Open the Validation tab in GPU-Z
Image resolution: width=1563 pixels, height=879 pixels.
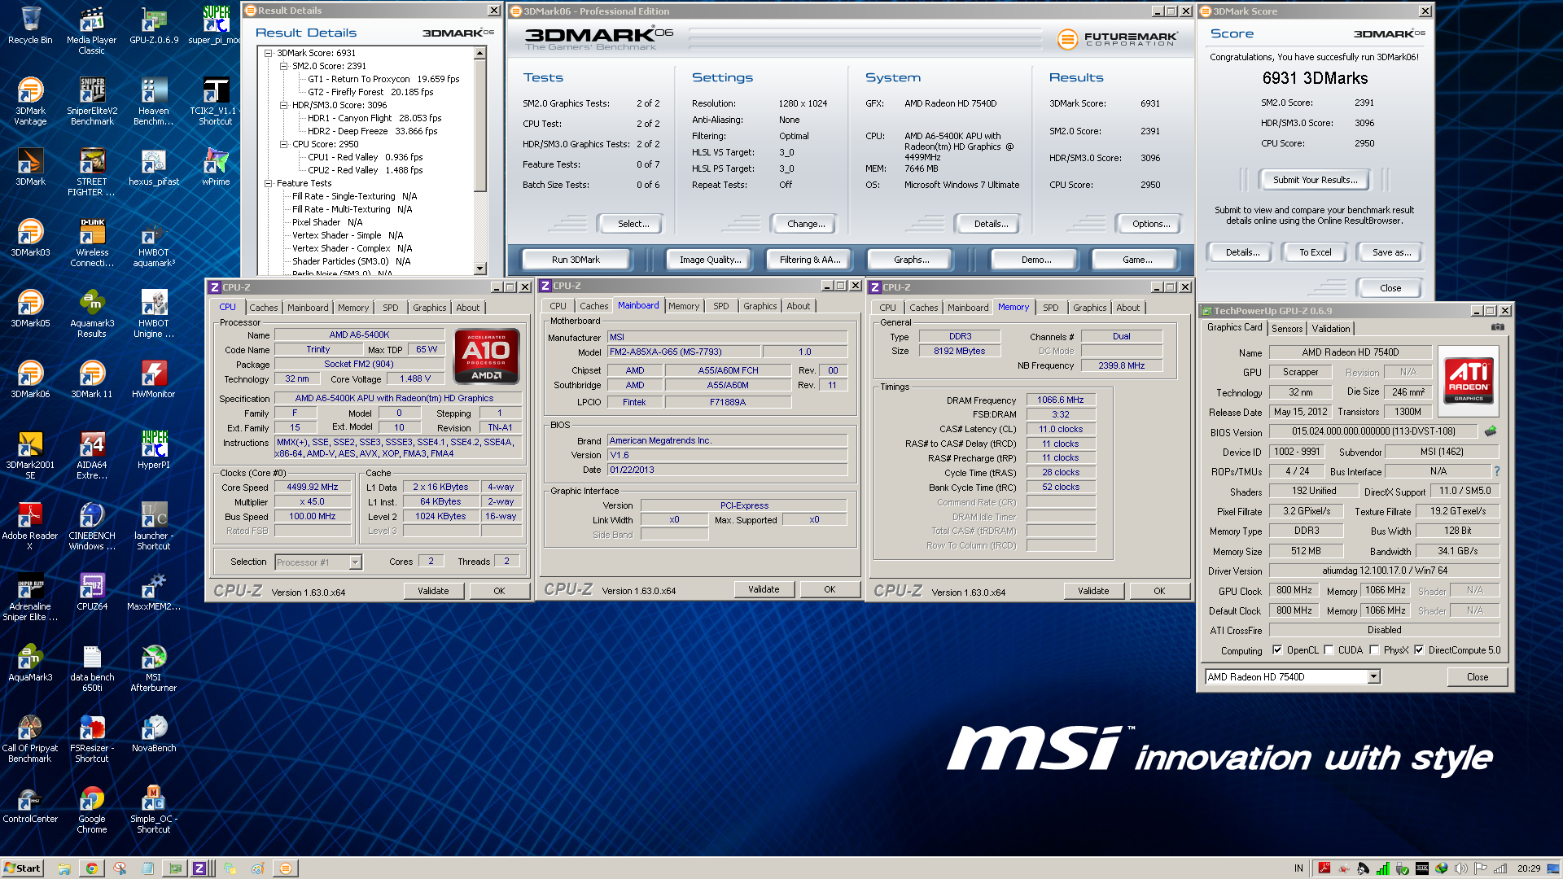1331,329
